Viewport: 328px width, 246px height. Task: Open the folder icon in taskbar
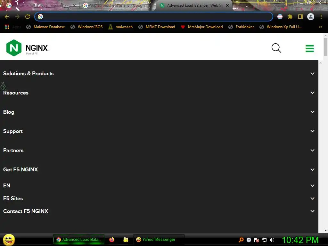126,240
